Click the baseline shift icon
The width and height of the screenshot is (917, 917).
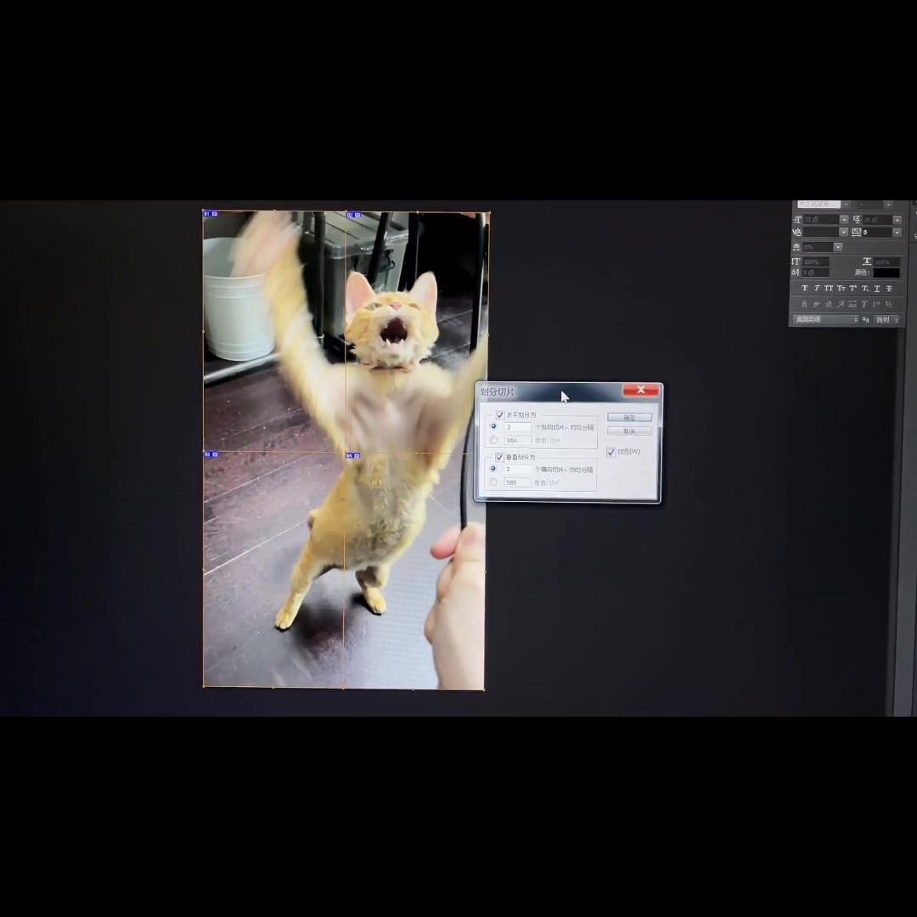tap(796, 273)
